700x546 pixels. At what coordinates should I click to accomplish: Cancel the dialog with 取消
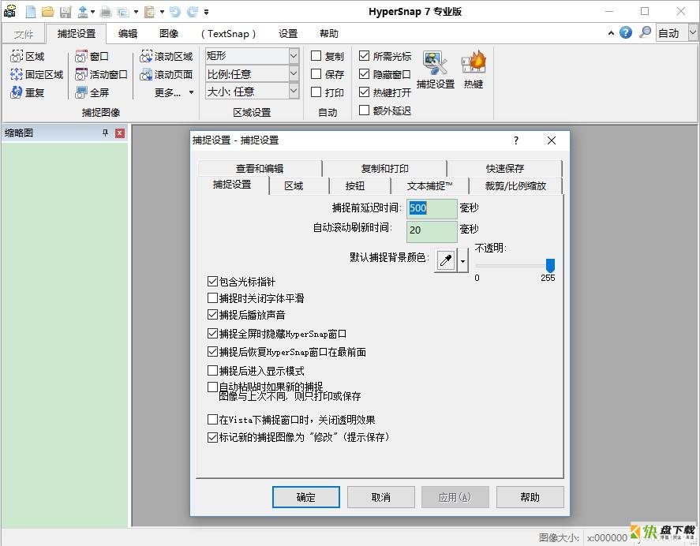[381, 497]
